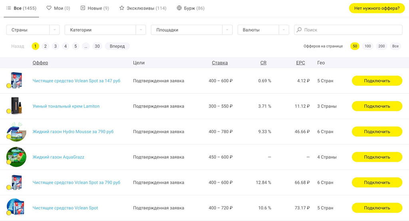The image size is (409, 221).
Task: Click the Нет нужного оффера? button
Action: (x=377, y=8)
